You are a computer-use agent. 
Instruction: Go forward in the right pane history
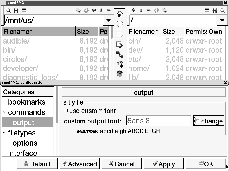click(149, 10)
